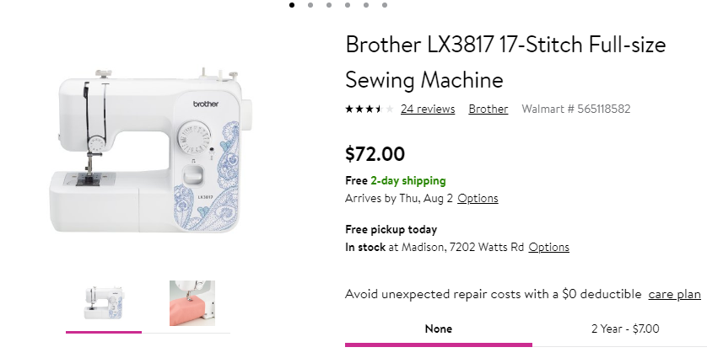Choose the 2 Year - $7.00 plan
Screen dimensions: 707x358
(625, 329)
